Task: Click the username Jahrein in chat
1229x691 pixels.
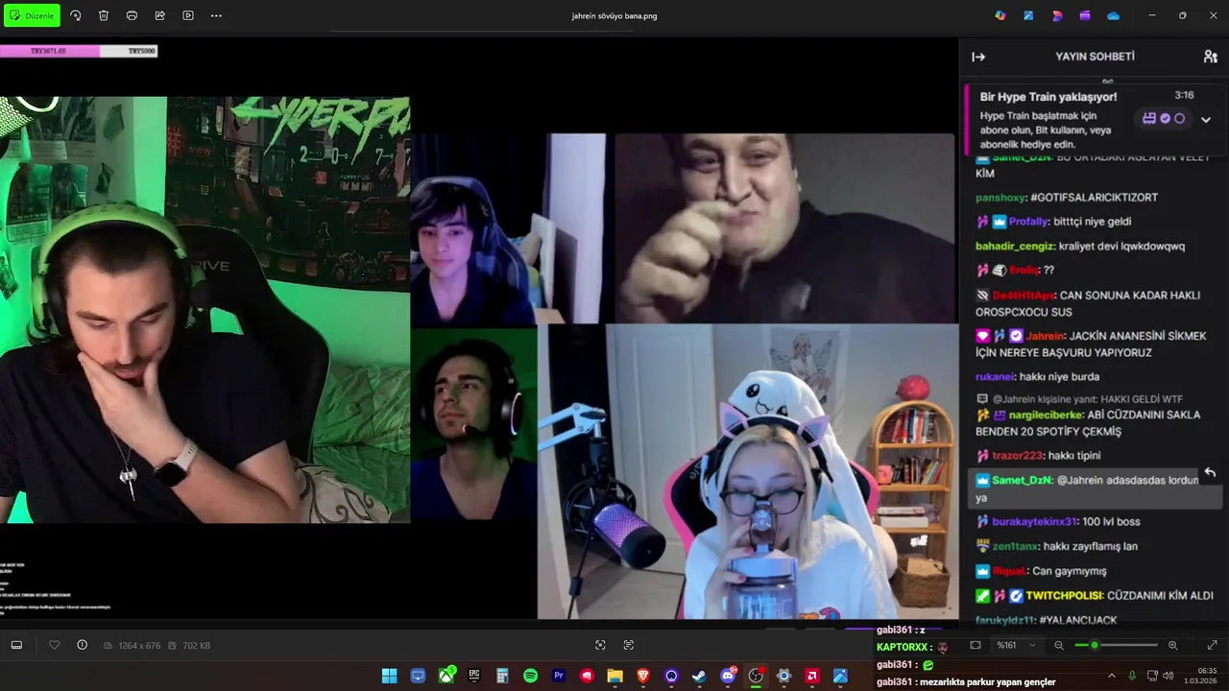Action: coord(1046,336)
